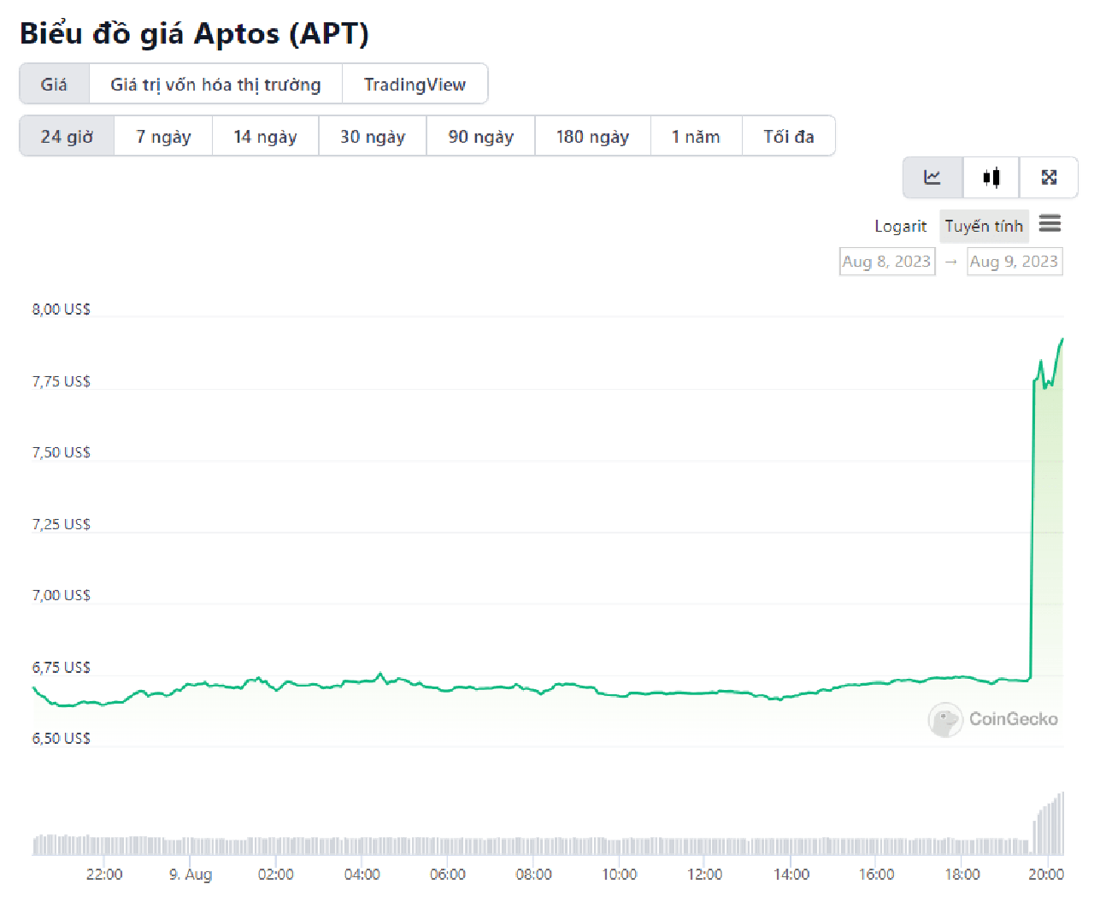Click the 02:00 time axis label
1094x902 pixels.
[275, 875]
